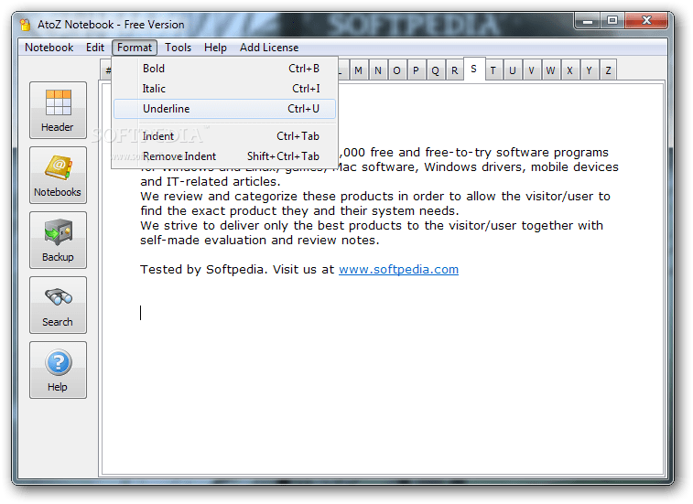Switch to the U tab
Viewport: 693px width, 504px height.
pyautogui.click(x=513, y=70)
